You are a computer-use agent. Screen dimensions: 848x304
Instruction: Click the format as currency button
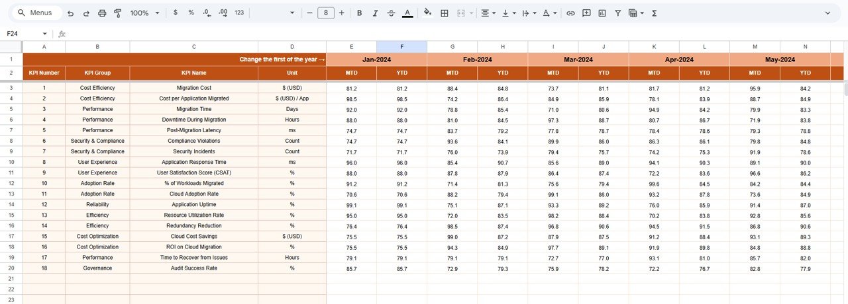point(175,13)
